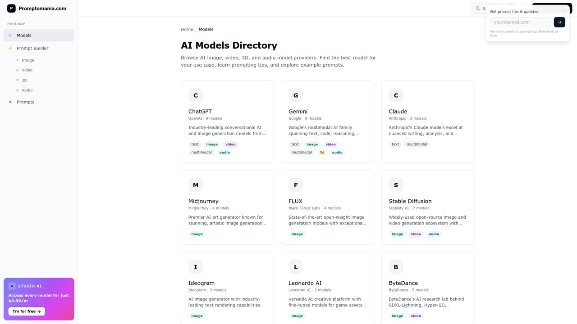Open the ChatGPT model card title
Image resolution: width=577 pixels, height=324 pixels.
coord(200,112)
